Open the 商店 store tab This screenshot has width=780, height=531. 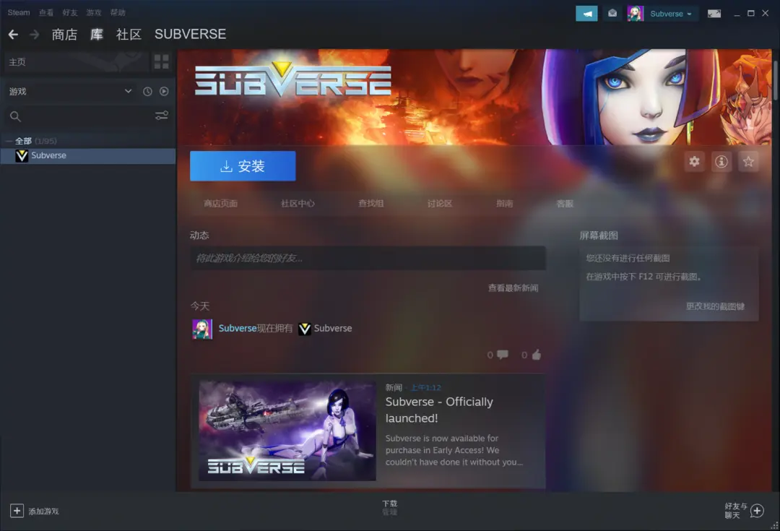coord(65,35)
